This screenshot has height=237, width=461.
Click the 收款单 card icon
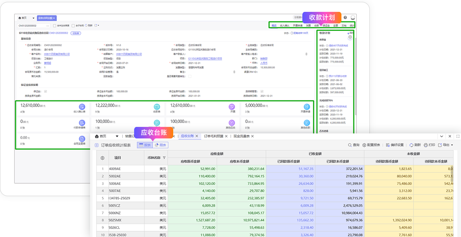coord(156,107)
